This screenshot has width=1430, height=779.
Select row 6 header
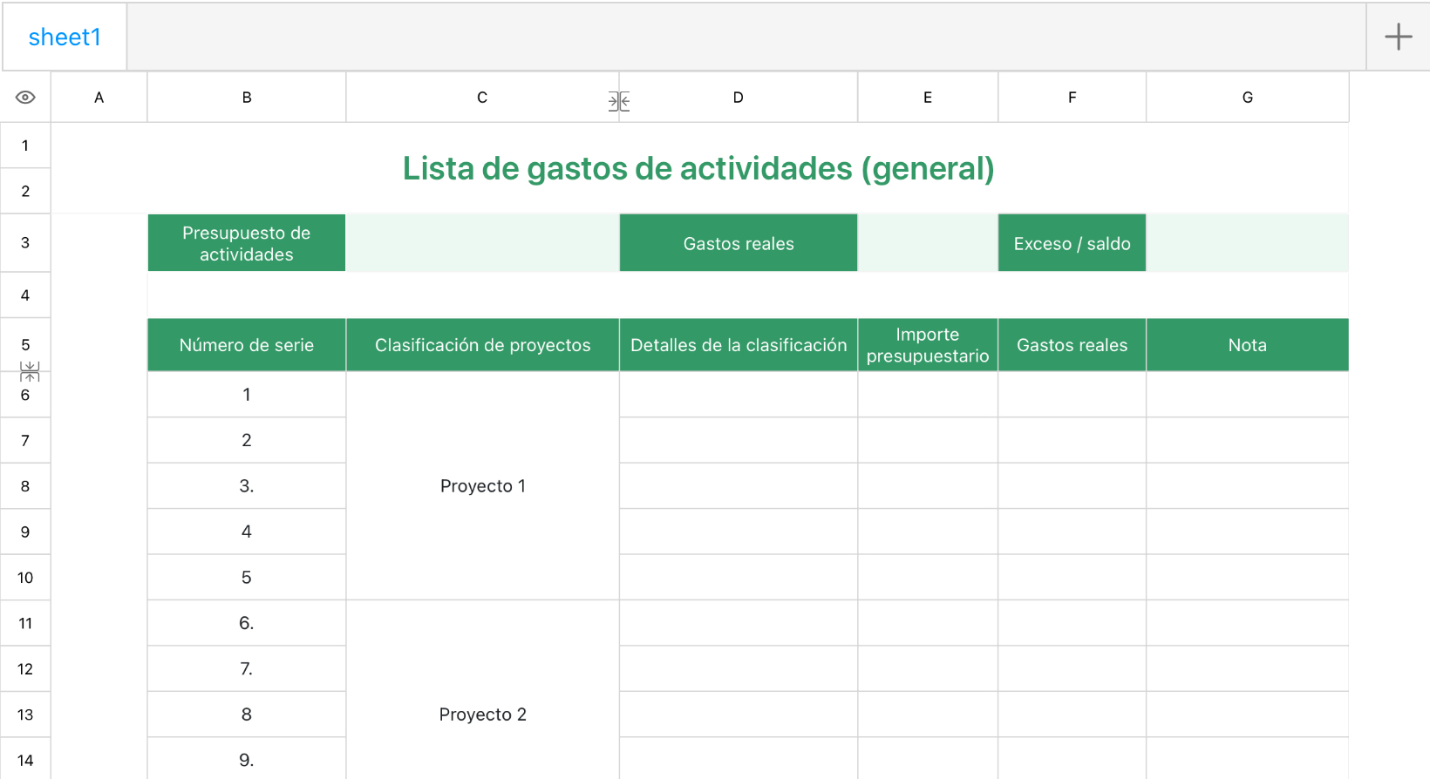tap(25, 395)
